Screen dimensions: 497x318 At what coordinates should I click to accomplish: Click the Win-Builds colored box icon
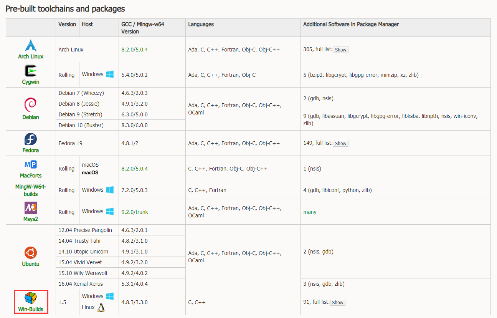tap(31, 298)
